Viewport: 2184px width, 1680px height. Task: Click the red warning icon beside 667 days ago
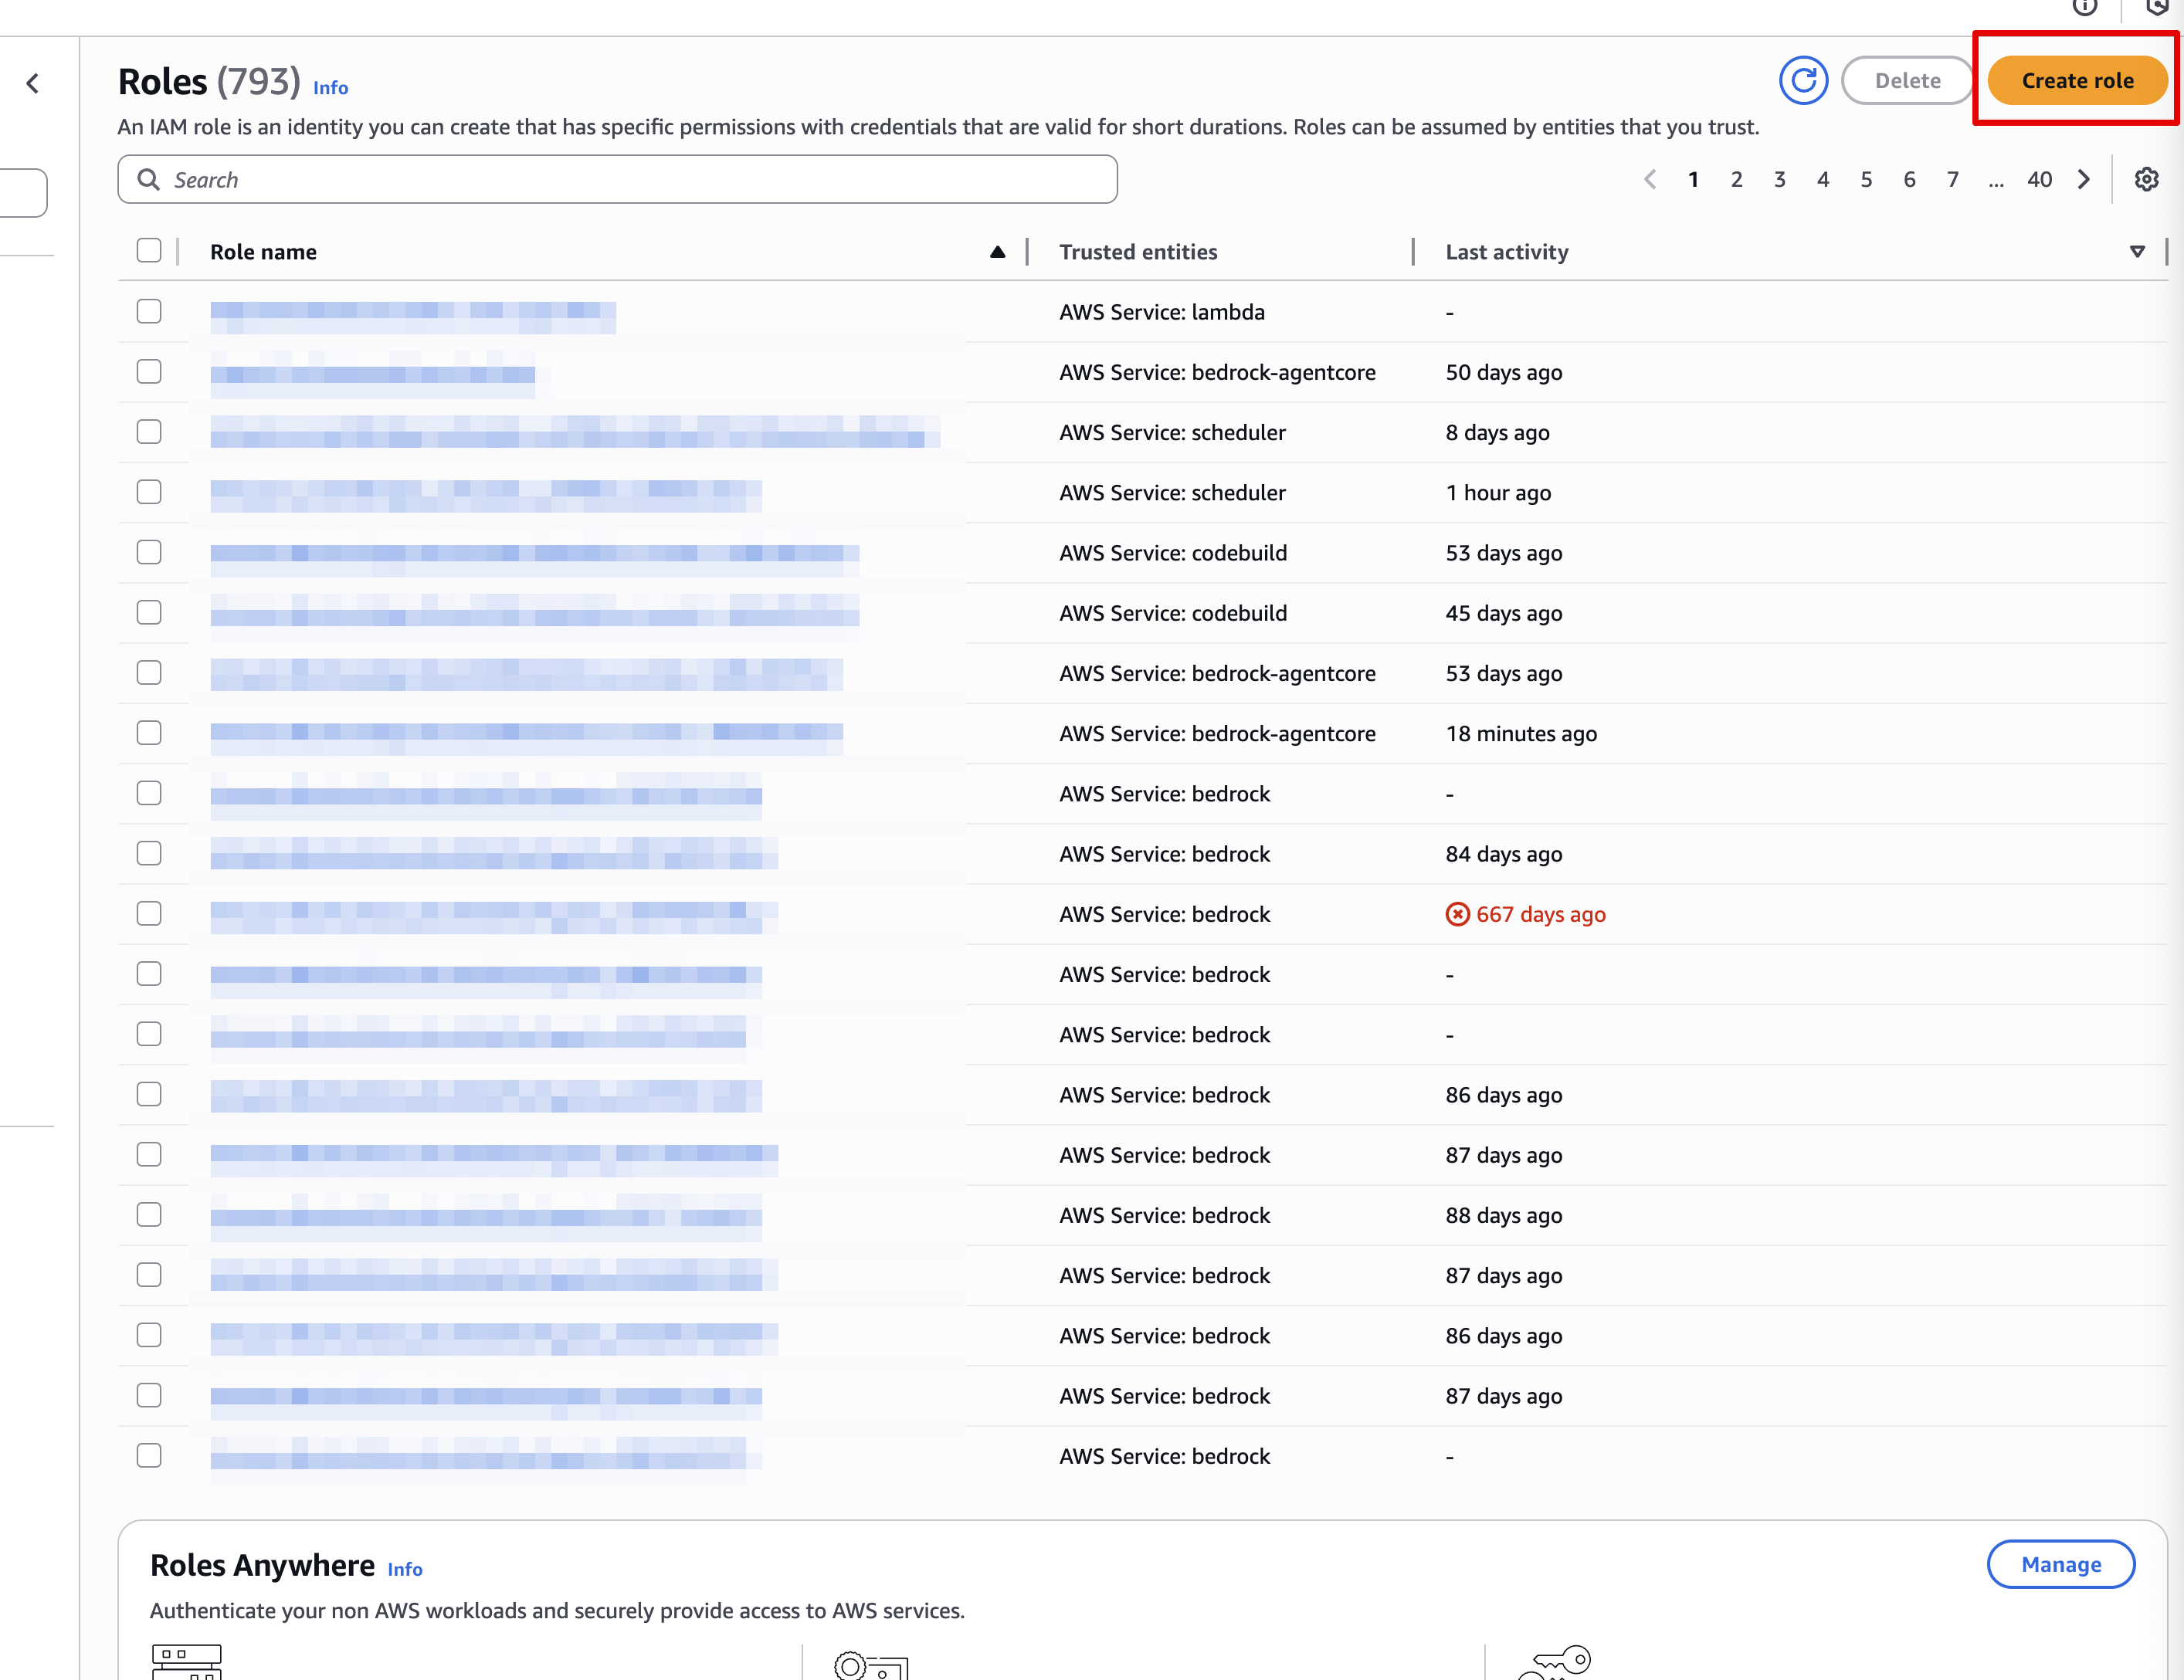(x=1457, y=914)
